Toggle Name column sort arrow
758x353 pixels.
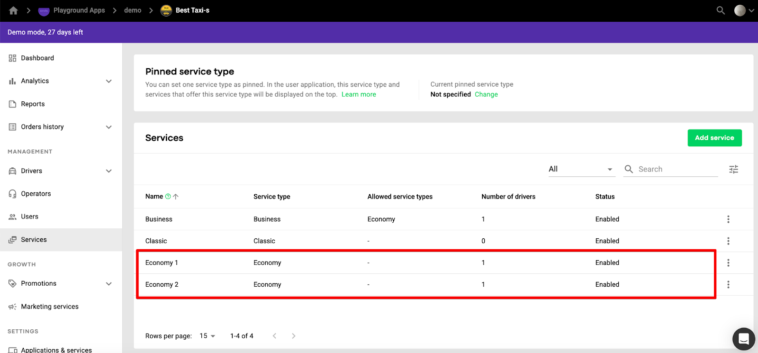(176, 197)
